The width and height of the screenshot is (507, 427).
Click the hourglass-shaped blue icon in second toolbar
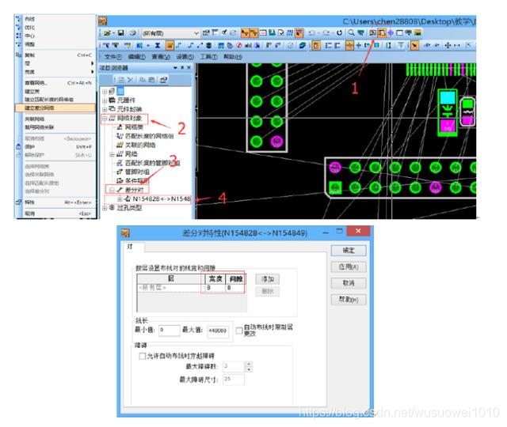click(x=158, y=46)
